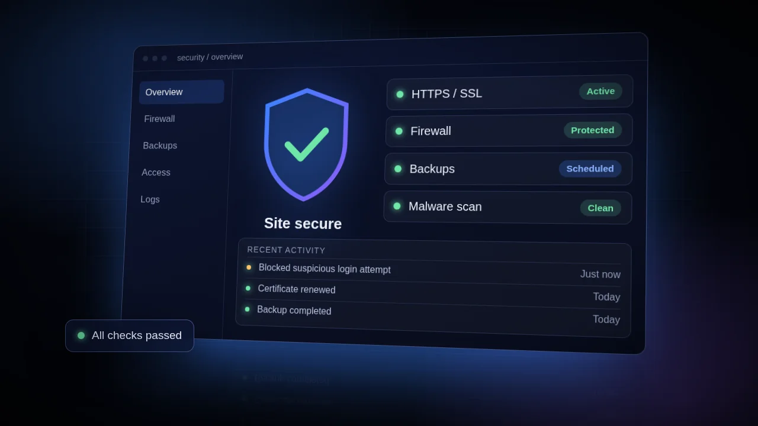Select Backups in the sidebar menu

pos(160,146)
